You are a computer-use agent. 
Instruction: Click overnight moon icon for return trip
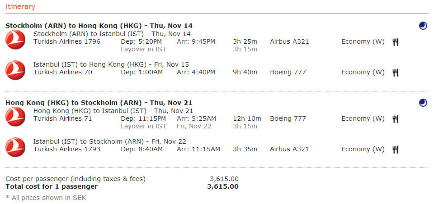(423, 103)
